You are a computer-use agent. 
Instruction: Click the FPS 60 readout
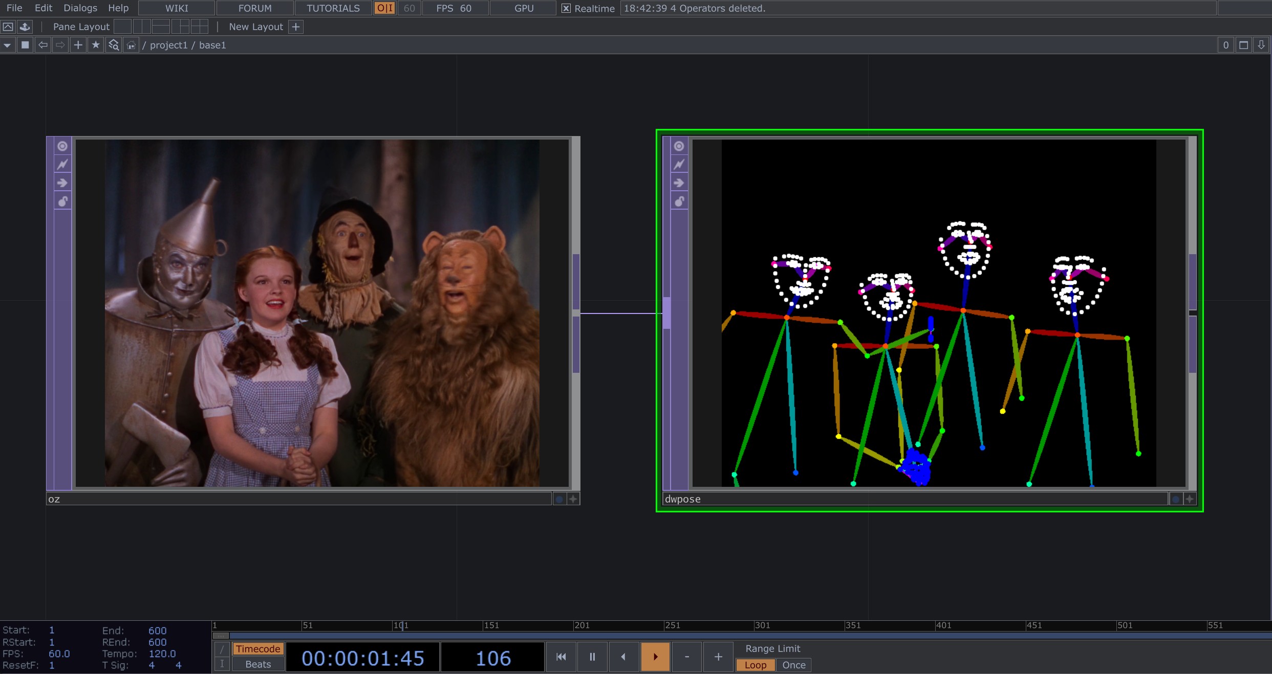454,8
